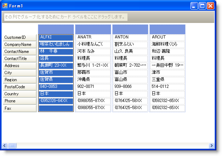Click postal code 939-8066 cell
Viewport: 222px width, 156px height.
[x=130, y=87]
